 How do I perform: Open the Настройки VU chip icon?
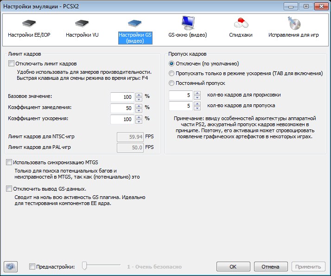tap(82, 23)
